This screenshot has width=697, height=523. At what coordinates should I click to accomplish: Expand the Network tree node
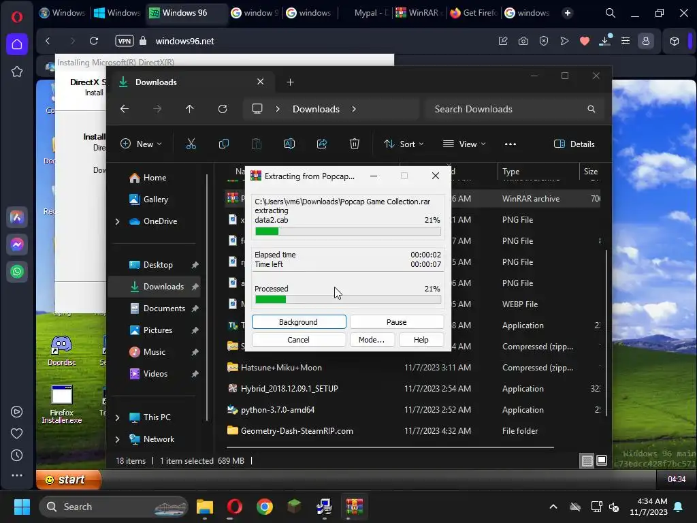coord(117,439)
